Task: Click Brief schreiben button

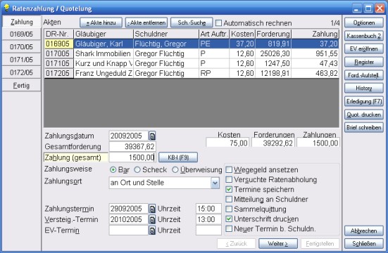Action: [x=364, y=127]
